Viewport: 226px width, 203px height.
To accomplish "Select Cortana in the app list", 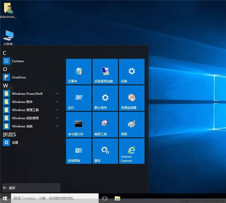I will pos(17,61).
